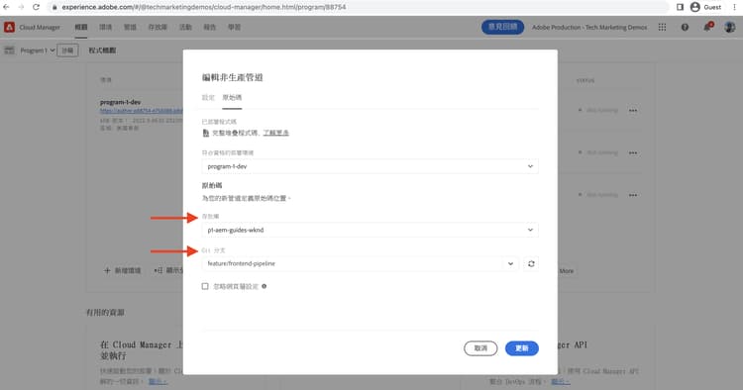The width and height of the screenshot is (743, 390).
Task: Click the 新增環境 add environment button
Action: coord(123,271)
